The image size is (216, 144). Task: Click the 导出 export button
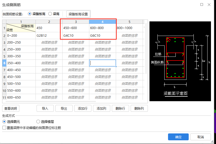(64, 108)
